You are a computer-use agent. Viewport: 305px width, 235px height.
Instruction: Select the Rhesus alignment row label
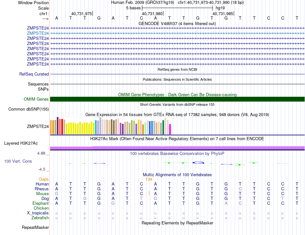(42, 189)
